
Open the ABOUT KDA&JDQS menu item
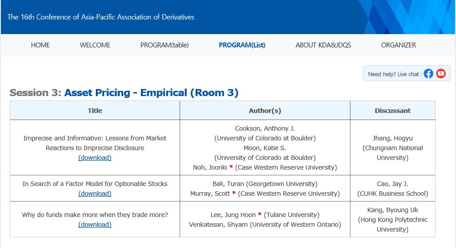point(323,45)
